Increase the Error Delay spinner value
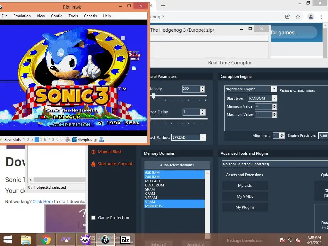Image resolution: width=328 pixels, height=246 pixels. click(x=203, y=111)
